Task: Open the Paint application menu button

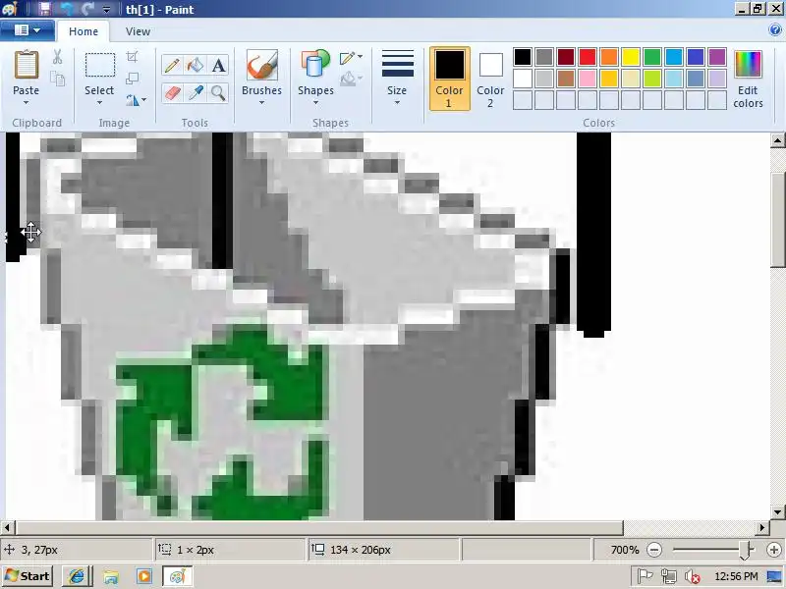Action: 28,30
